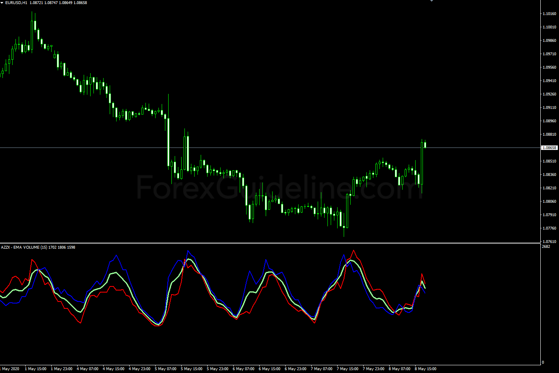
Task: Select the EURUSD,H1 chart title text
Action: coord(16,3)
